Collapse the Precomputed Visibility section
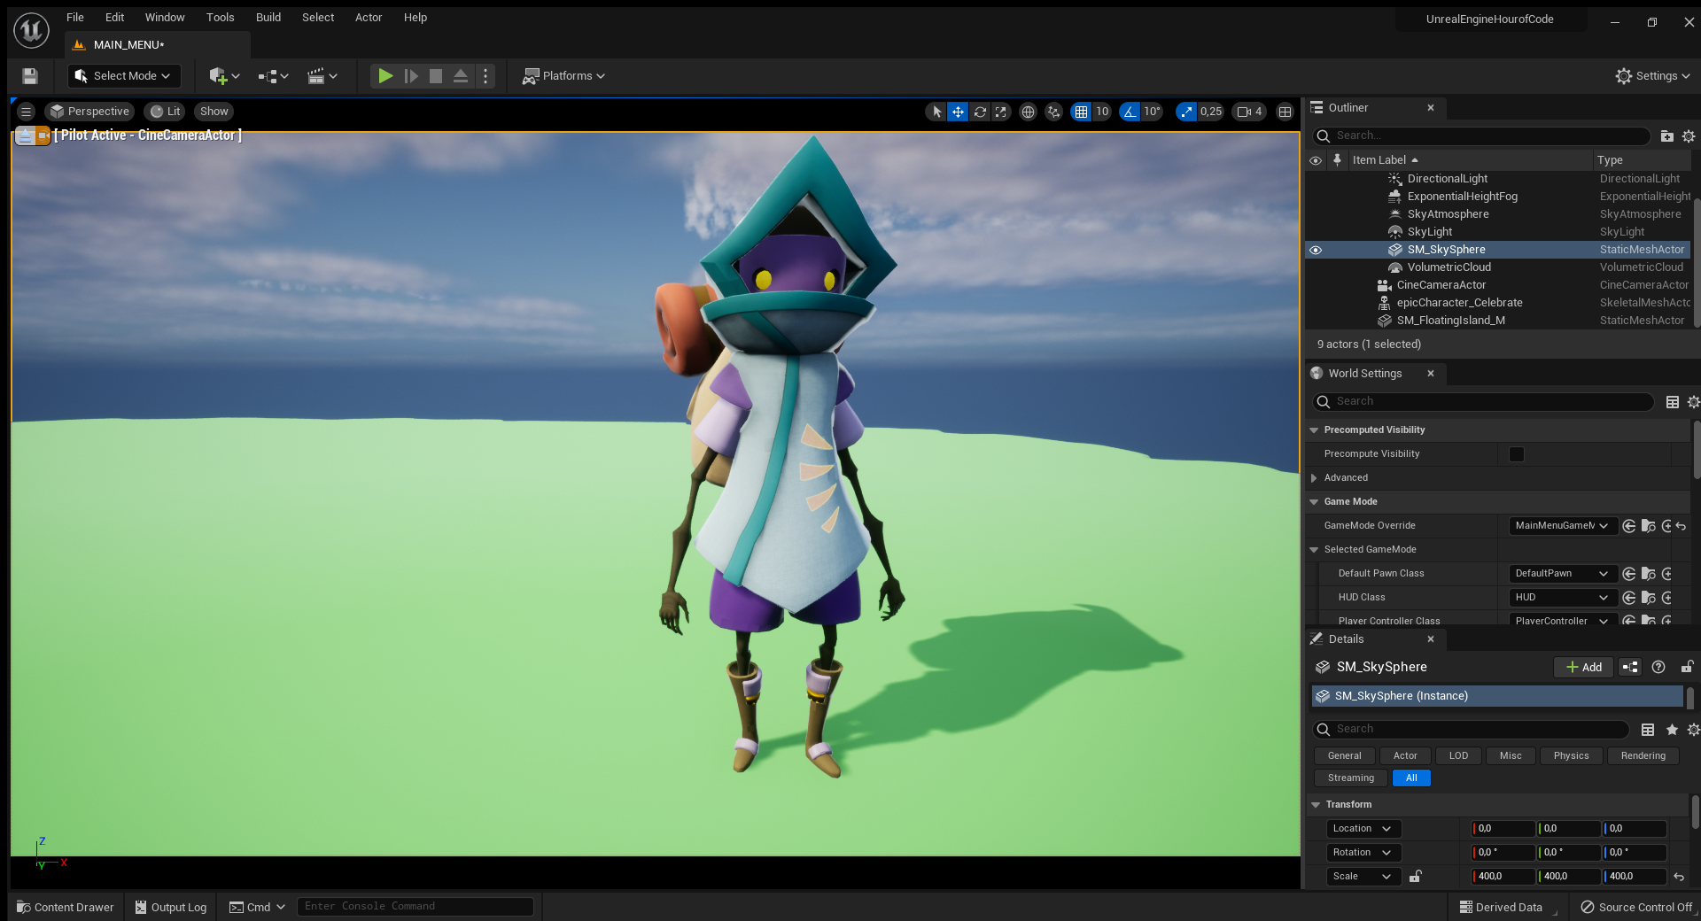 (x=1315, y=430)
